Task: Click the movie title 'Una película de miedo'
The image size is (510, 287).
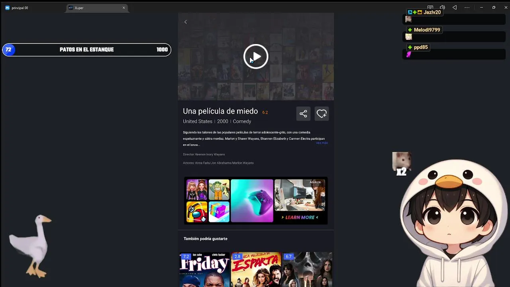Action: click(220, 111)
